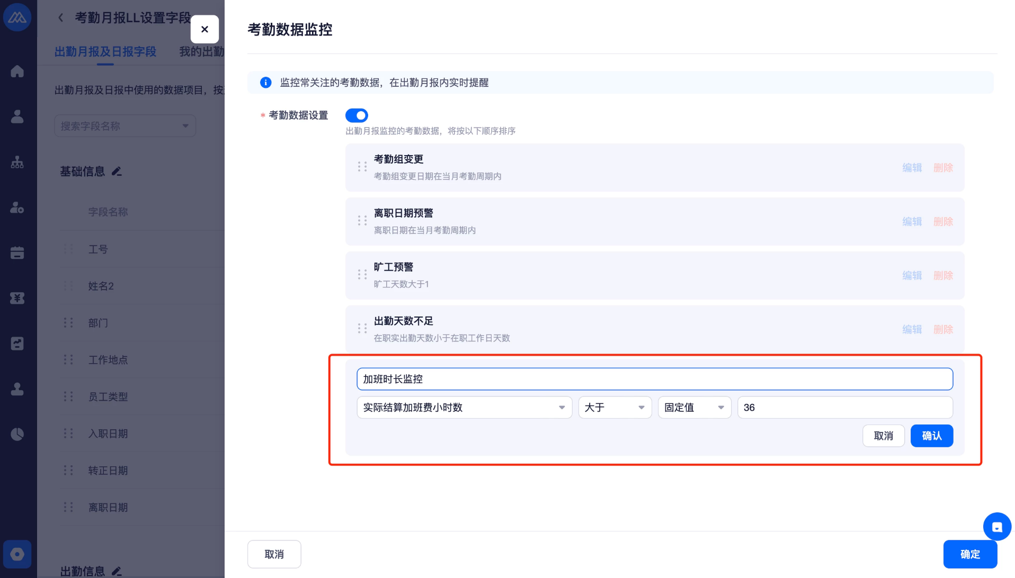This screenshot has height=578, width=1015.
Task: Click the app logo in sidebar
Action: point(17,17)
